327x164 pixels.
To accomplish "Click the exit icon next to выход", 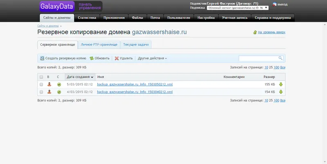I will tap(275, 4).
